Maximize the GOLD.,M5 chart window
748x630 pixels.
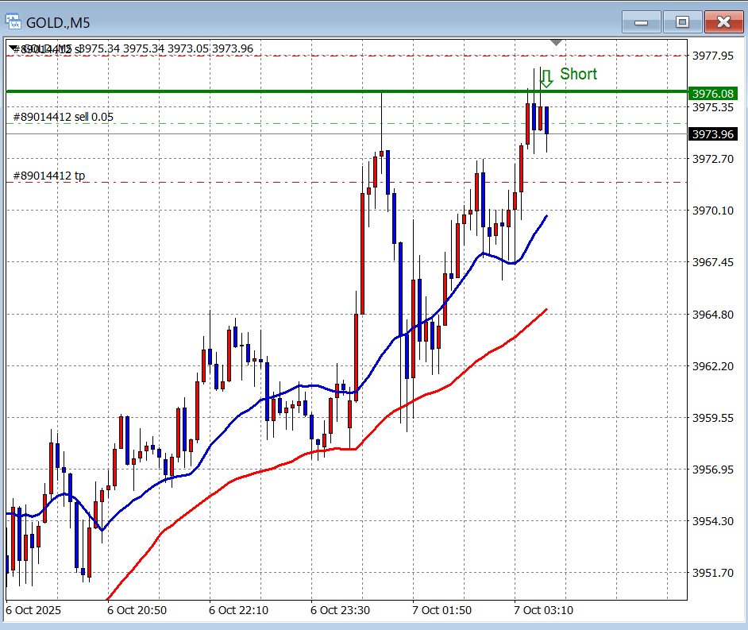pos(682,21)
